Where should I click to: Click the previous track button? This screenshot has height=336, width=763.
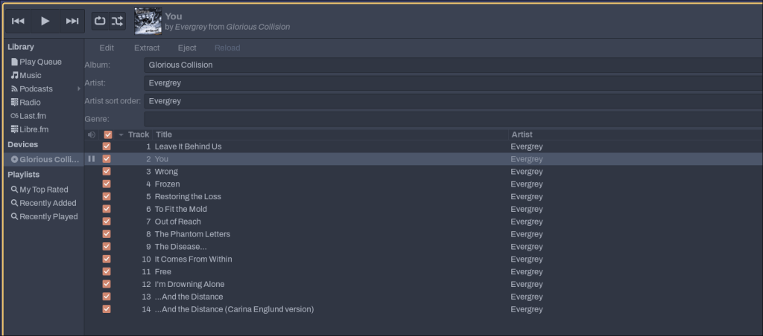coord(19,21)
